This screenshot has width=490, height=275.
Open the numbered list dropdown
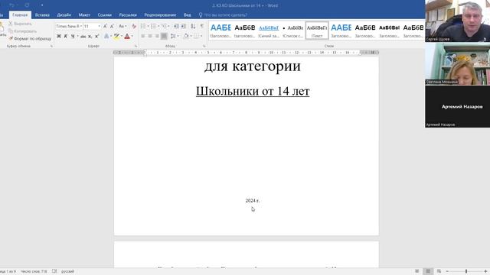158,26
